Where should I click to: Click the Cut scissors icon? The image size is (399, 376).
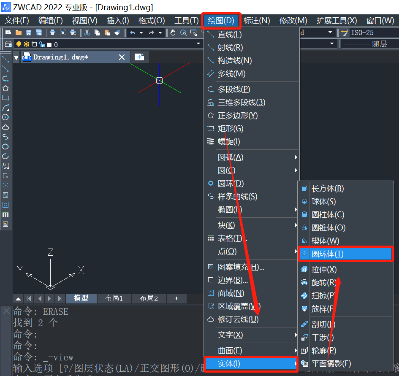click(x=87, y=32)
